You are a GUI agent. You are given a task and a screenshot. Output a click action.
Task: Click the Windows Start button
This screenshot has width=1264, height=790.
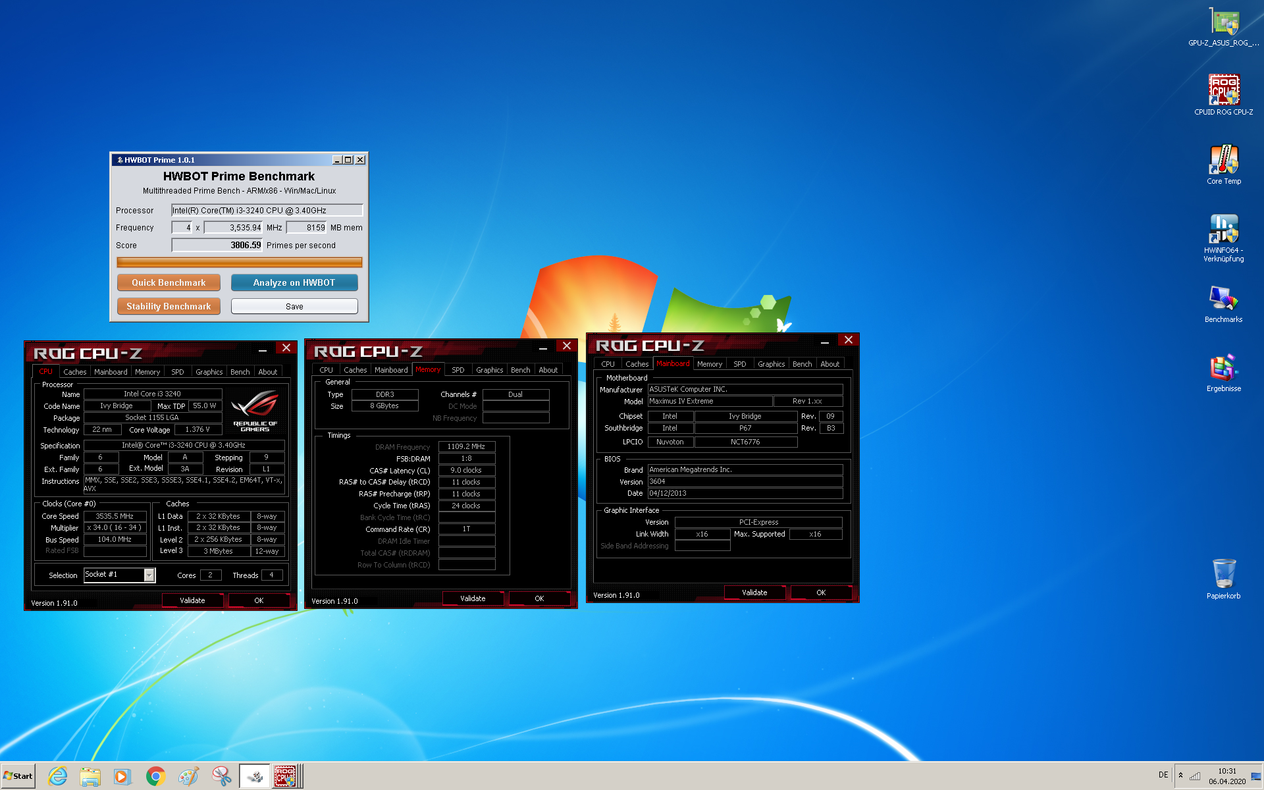[18, 776]
